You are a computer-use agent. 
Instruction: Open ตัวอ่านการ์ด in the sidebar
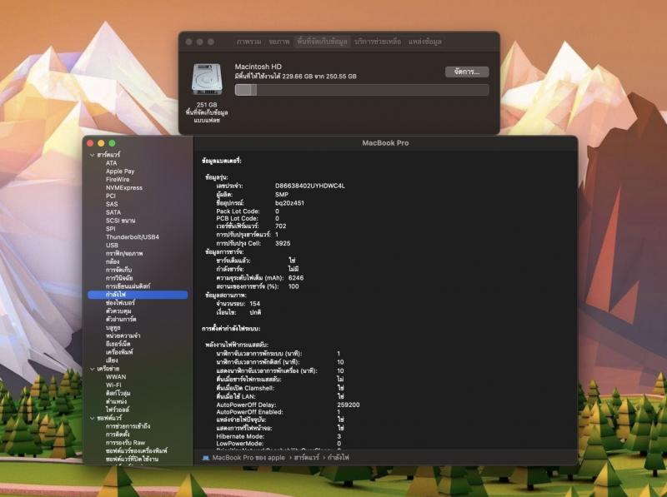[121, 319]
